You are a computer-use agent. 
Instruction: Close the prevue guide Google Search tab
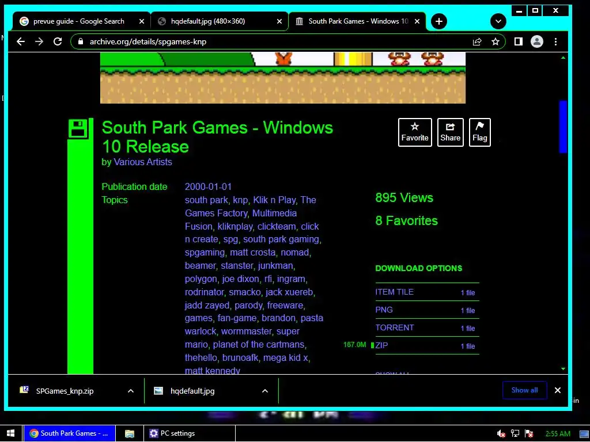coord(142,21)
